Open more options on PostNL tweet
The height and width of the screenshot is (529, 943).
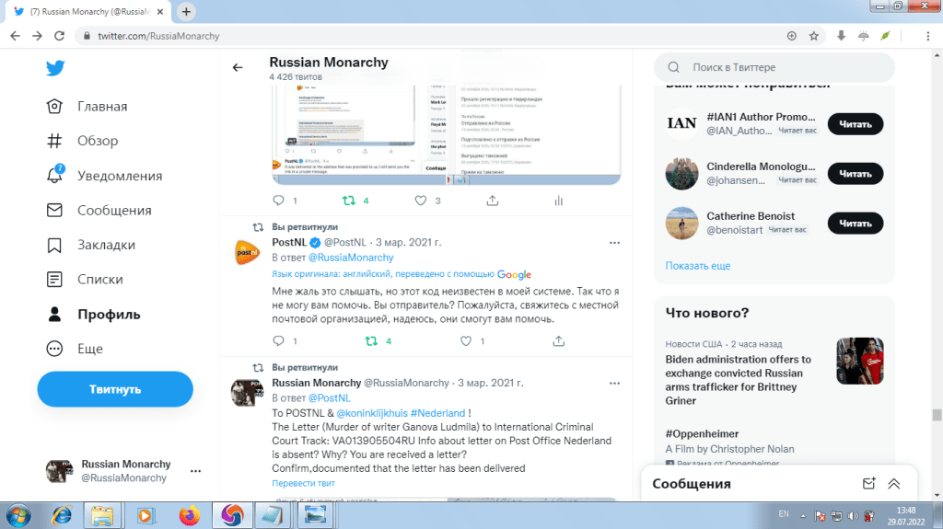(614, 242)
